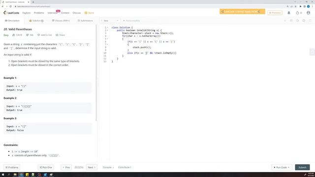
Task: Switch to the Discuss (999+) tab
Action: [61, 21]
